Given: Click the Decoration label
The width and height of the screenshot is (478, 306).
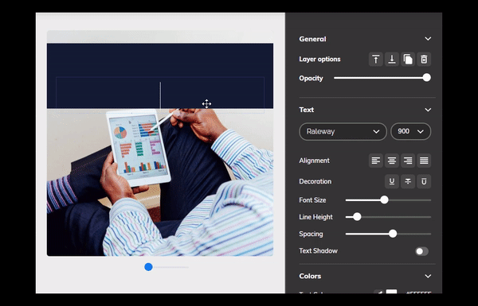Looking at the screenshot, I should 315,181.
